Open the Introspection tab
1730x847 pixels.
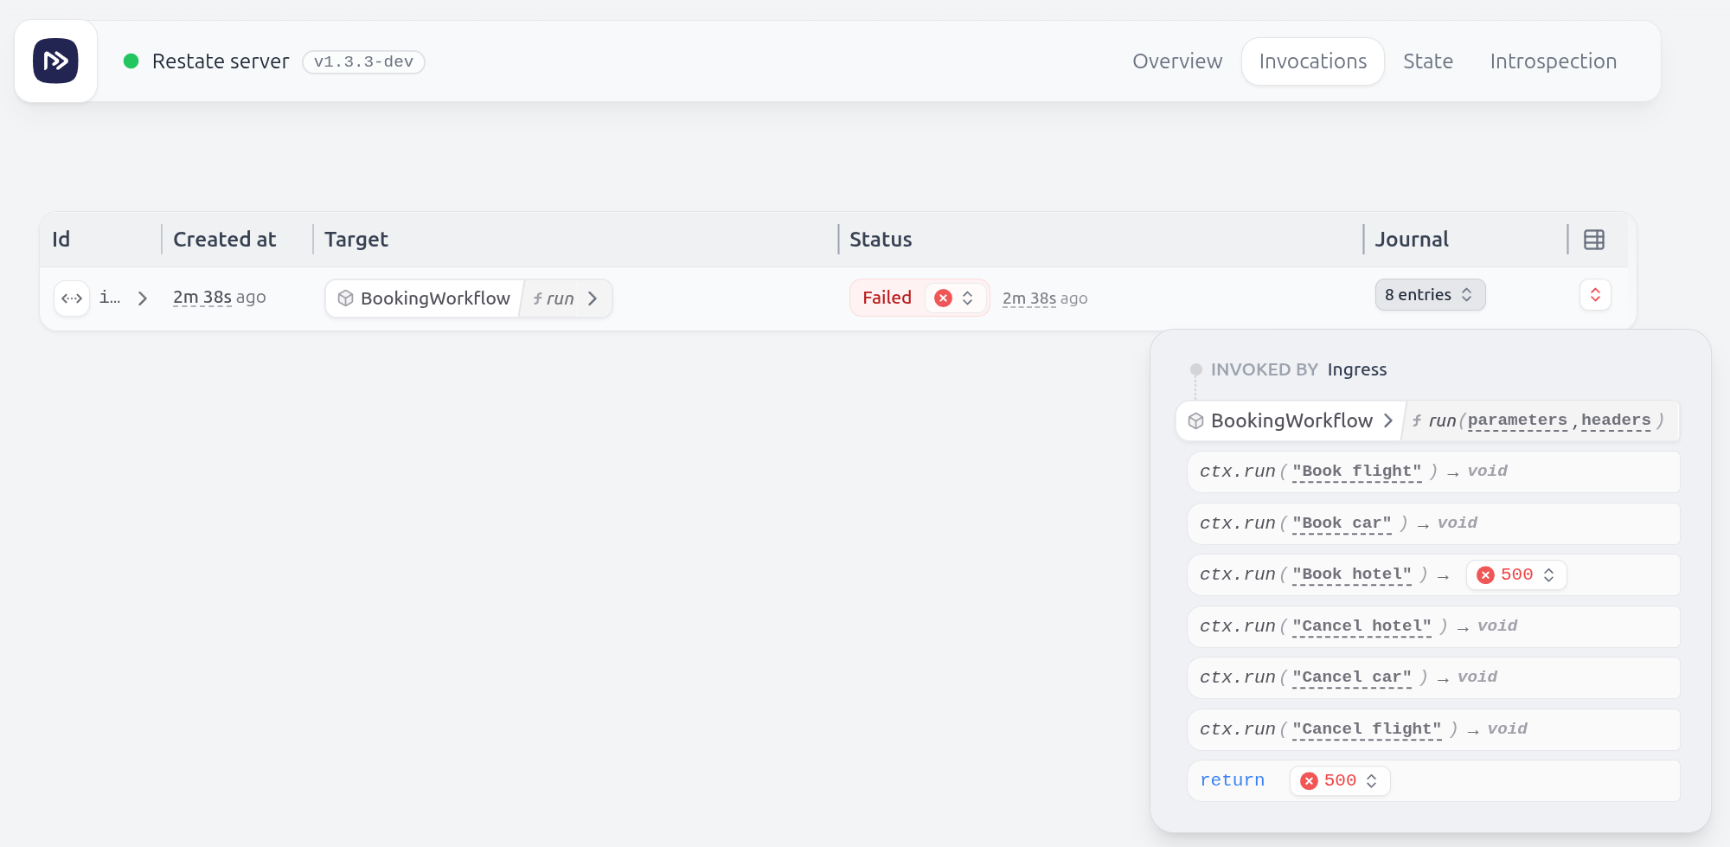pyautogui.click(x=1553, y=61)
